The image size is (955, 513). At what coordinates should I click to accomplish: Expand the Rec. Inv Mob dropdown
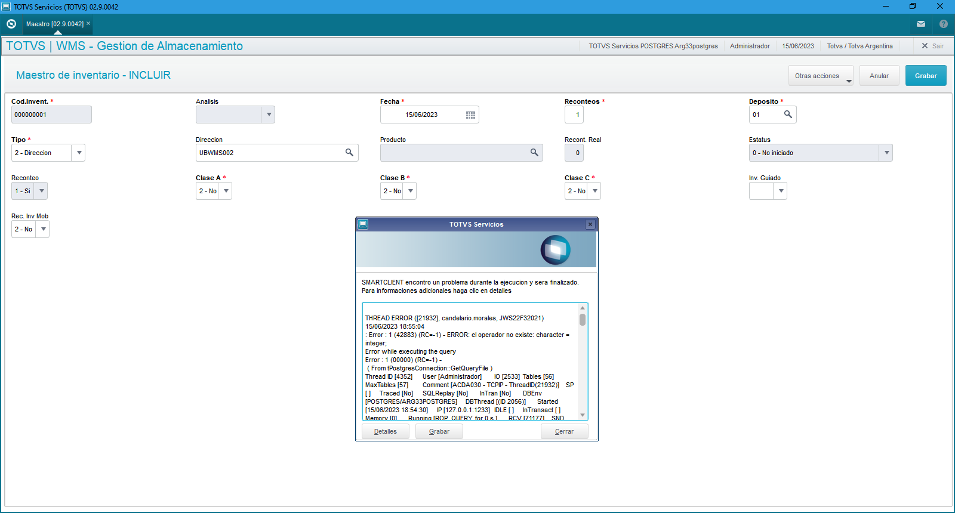tap(43, 229)
